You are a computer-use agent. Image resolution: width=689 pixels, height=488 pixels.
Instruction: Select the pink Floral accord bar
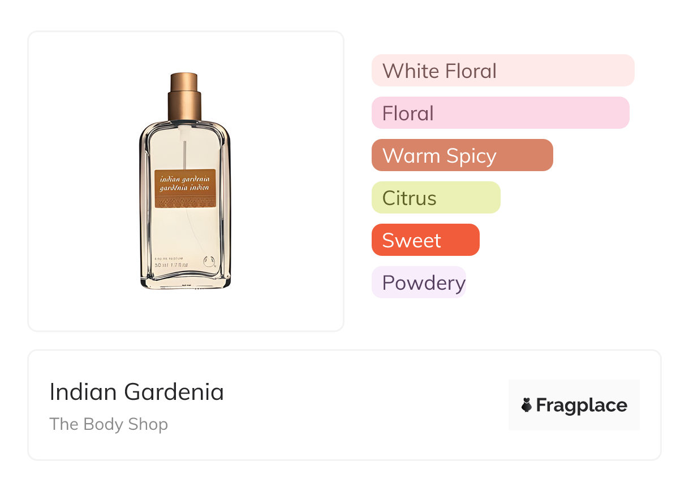500,113
